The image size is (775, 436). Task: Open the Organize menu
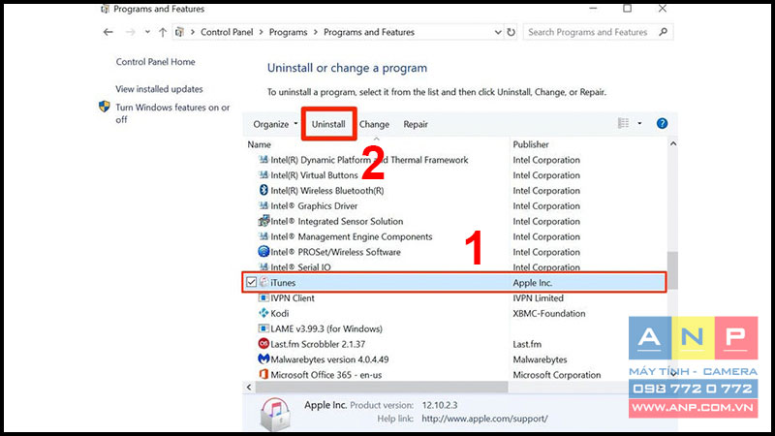pyautogui.click(x=275, y=124)
